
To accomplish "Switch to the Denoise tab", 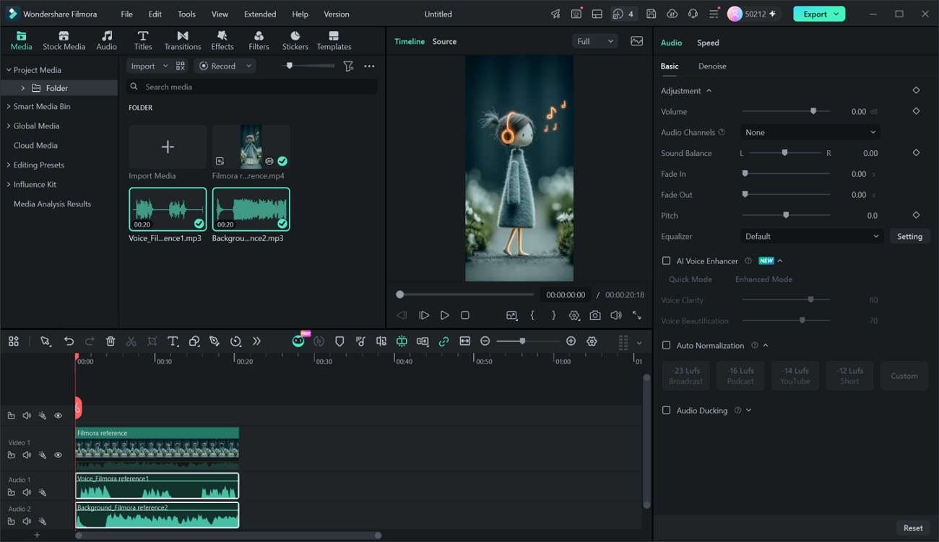I will point(712,66).
